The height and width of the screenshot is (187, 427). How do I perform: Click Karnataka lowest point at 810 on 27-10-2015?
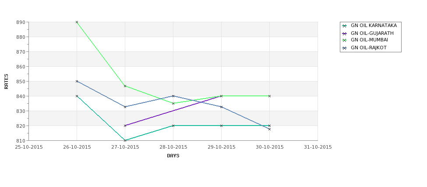click(x=125, y=140)
